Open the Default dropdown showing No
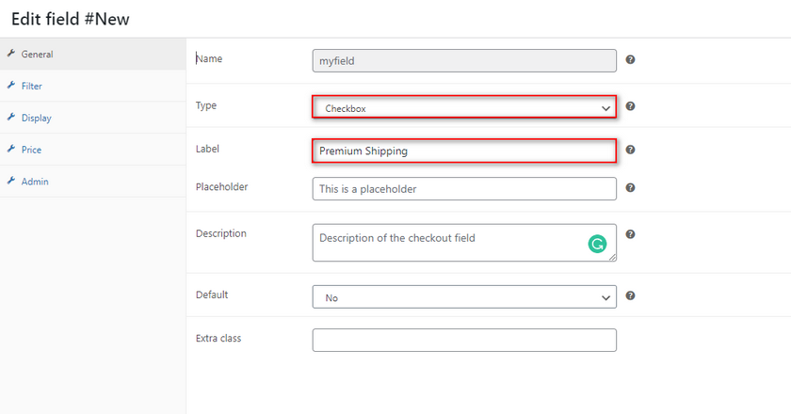 coord(464,297)
